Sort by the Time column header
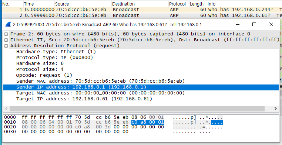 click(x=39, y=4)
